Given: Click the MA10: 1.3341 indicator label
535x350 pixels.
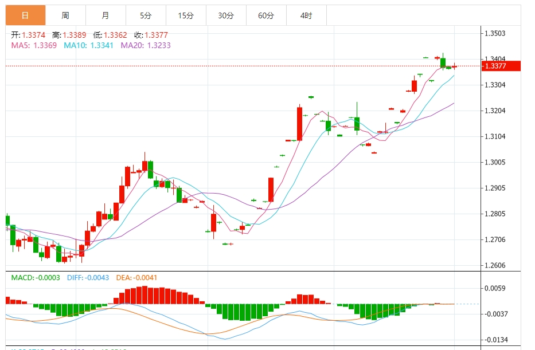Looking at the screenshot, I should [x=88, y=45].
